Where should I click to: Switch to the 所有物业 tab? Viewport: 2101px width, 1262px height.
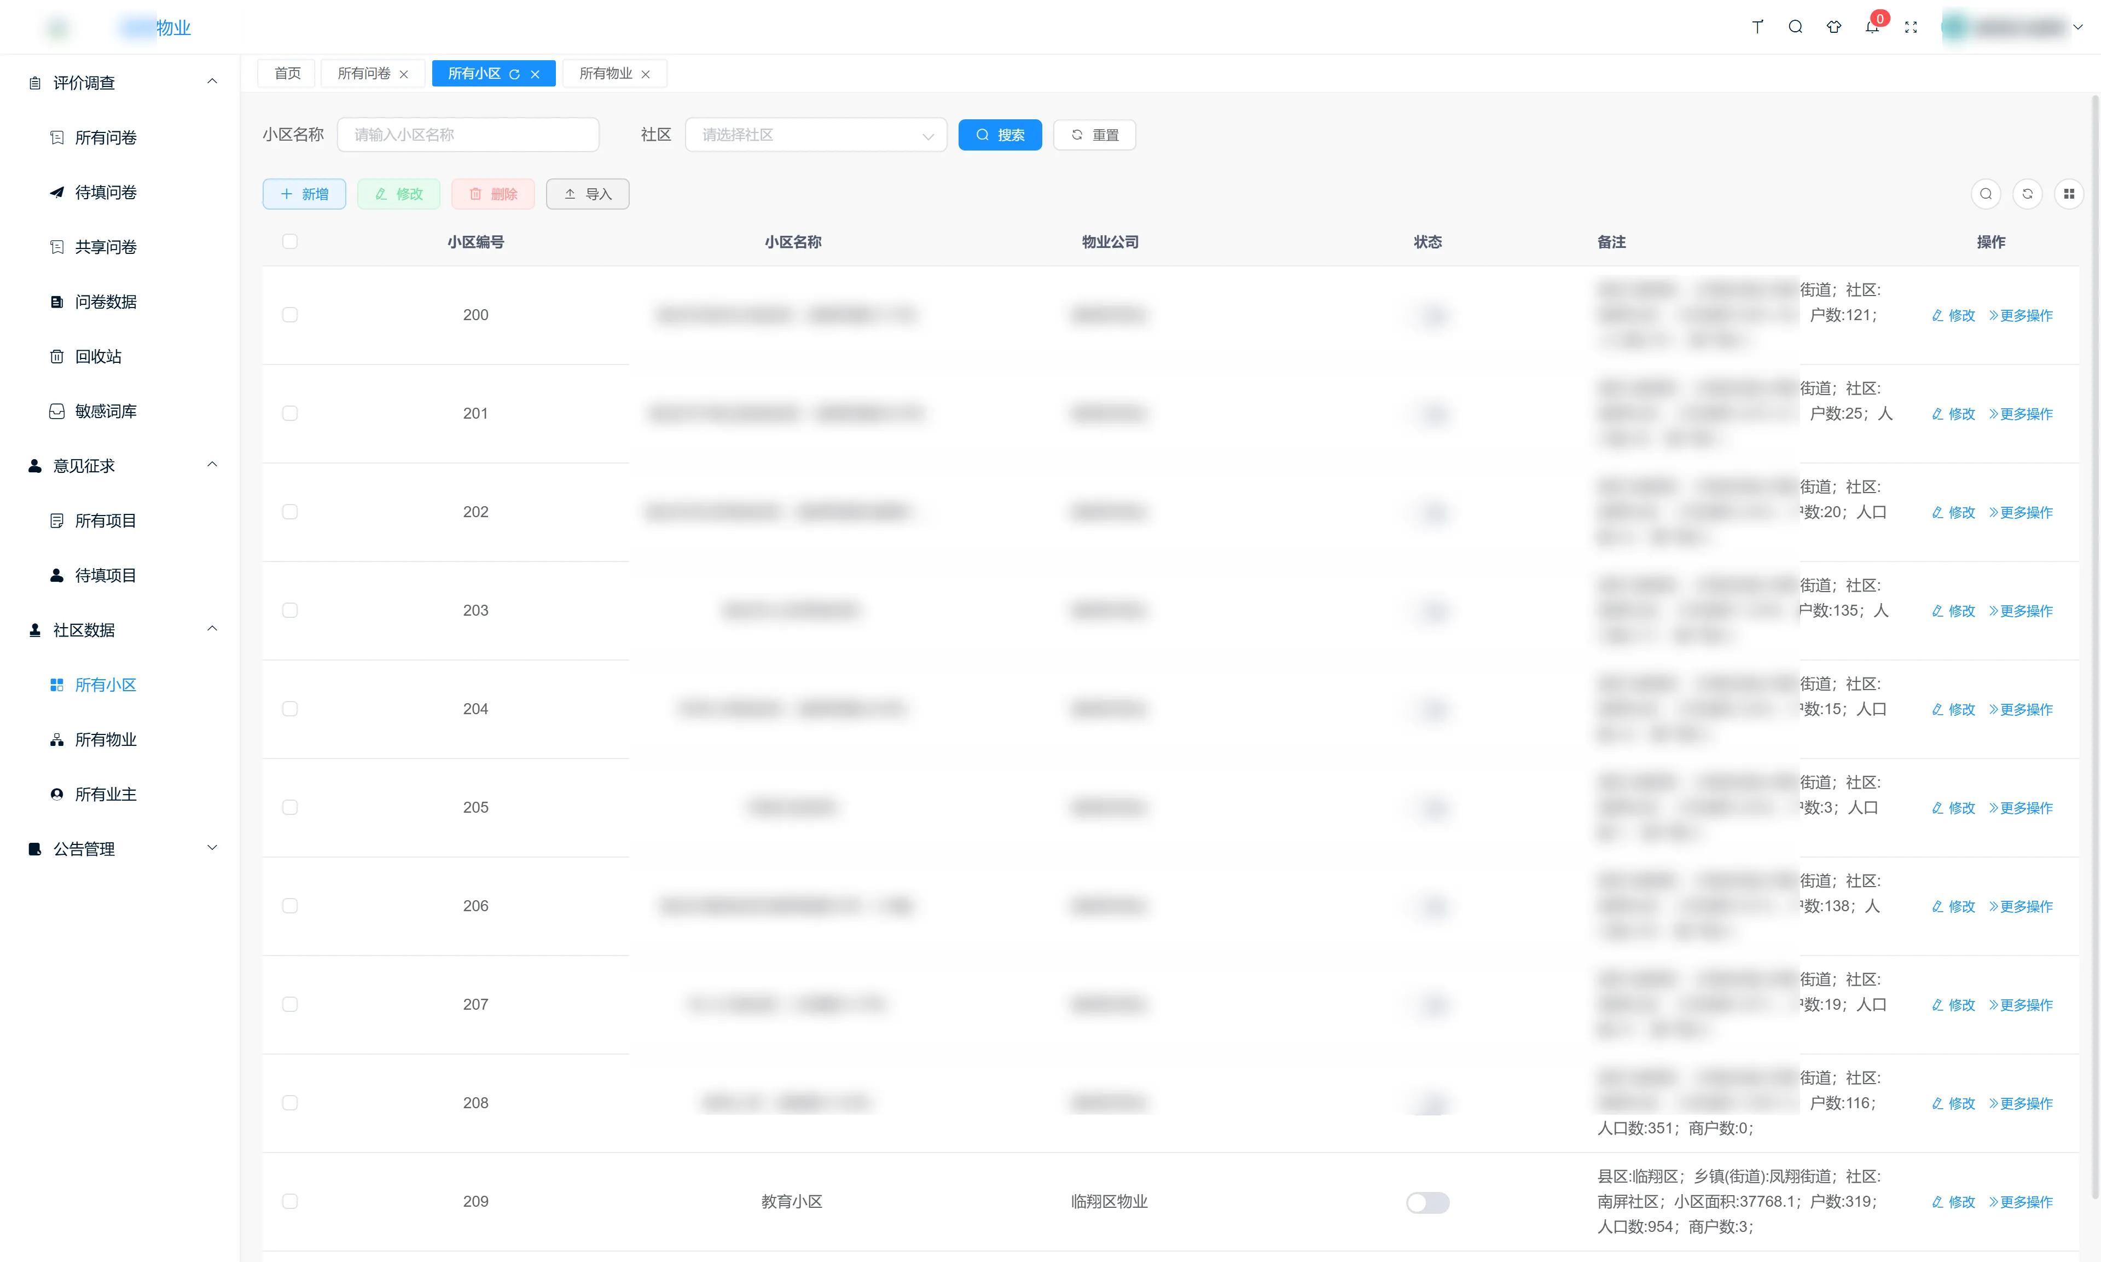pos(605,74)
